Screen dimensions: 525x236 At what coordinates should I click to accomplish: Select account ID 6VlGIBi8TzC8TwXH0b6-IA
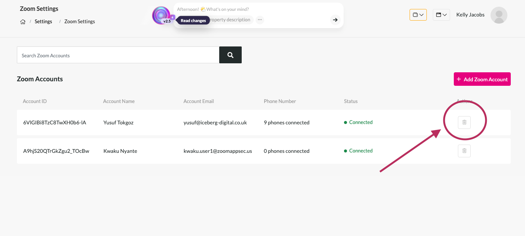click(55, 122)
